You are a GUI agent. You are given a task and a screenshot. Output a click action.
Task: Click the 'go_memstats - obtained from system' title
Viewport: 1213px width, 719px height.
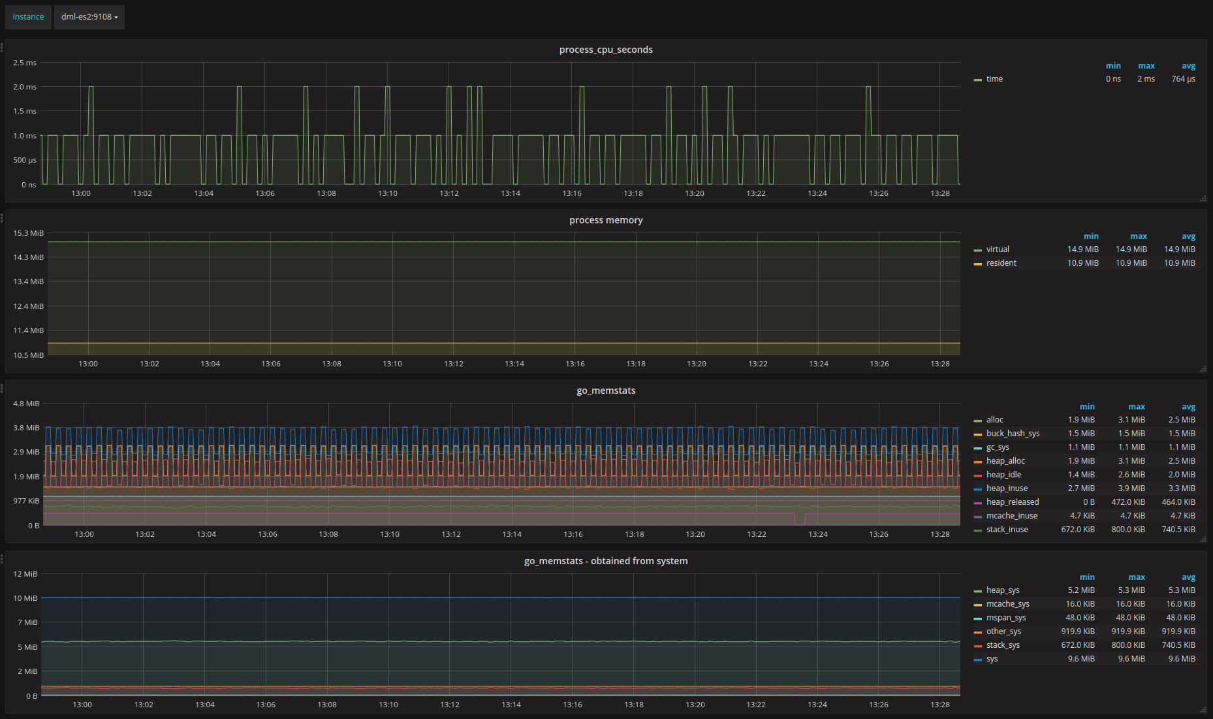tap(606, 561)
